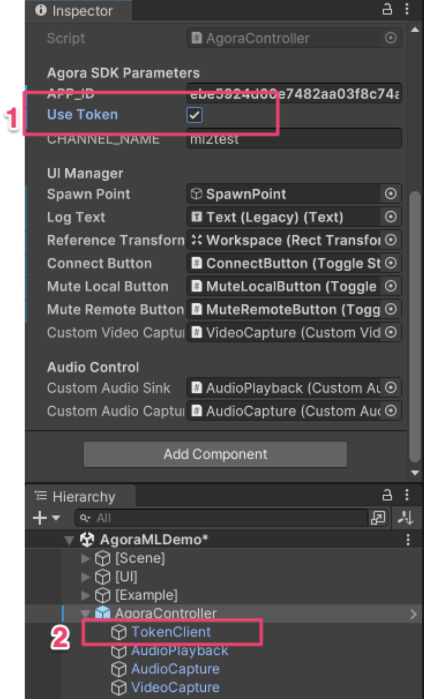Click the Add Component button
426x699 pixels.
pos(215,454)
